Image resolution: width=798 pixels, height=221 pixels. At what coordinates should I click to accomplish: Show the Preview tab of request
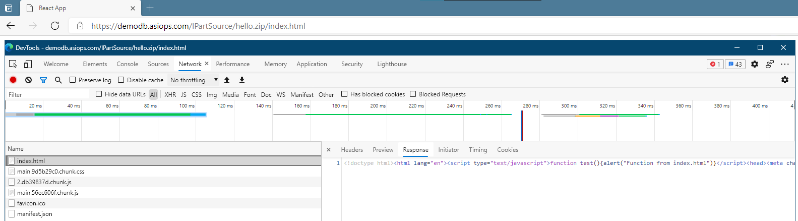point(383,150)
